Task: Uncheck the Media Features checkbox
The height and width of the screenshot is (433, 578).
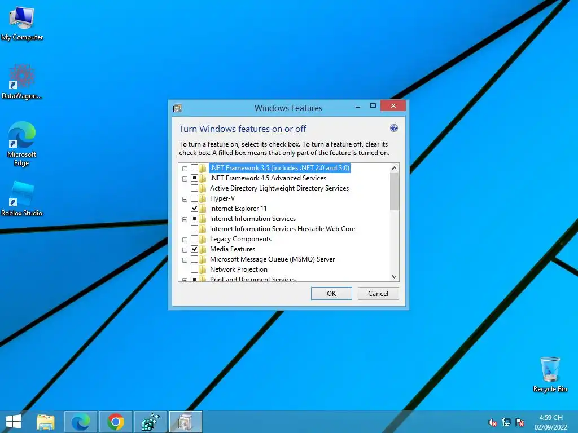Action: (x=194, y=249)
